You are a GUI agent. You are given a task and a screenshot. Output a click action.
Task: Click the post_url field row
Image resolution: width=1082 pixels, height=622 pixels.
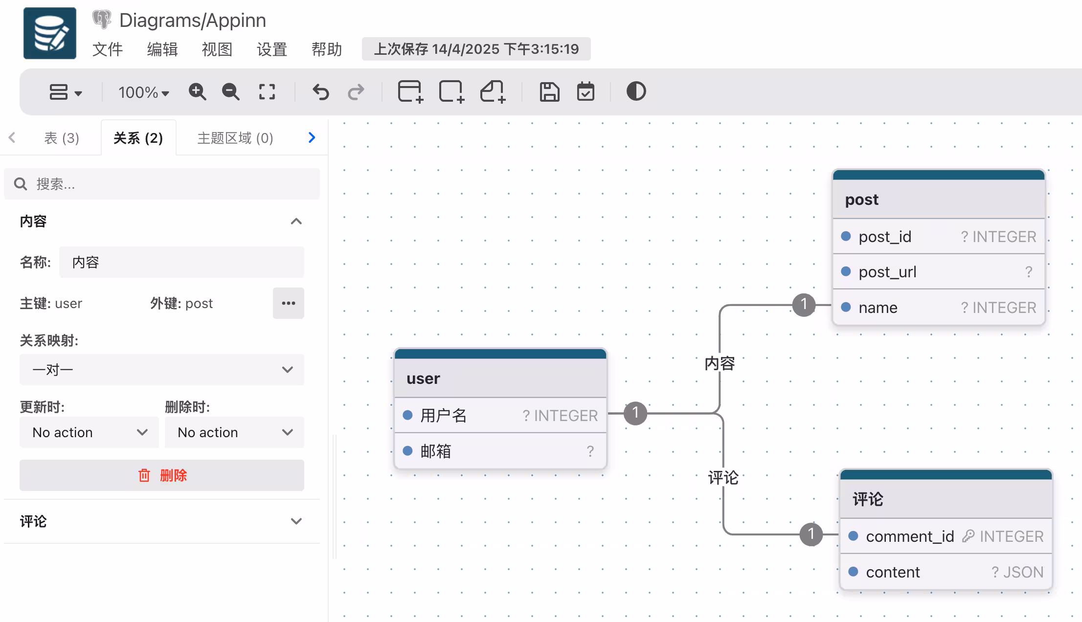pos(939,272)
